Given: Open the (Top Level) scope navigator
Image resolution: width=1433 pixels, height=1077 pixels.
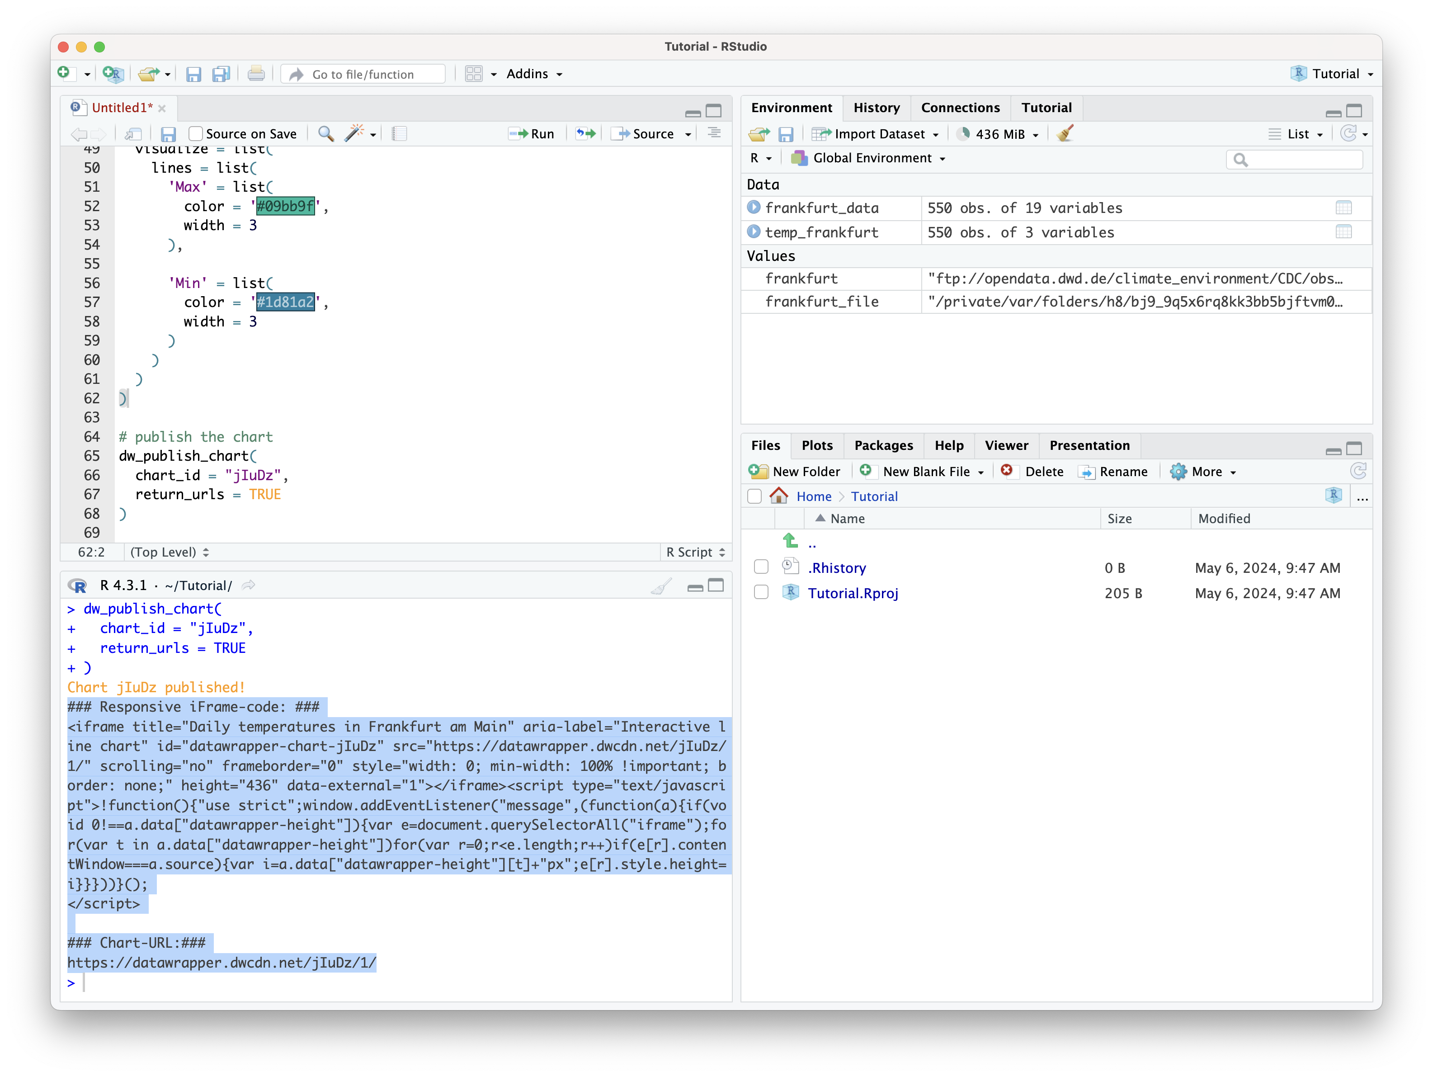Looking at the screenshot, I should pyautogui.click(x=170, y=552).
